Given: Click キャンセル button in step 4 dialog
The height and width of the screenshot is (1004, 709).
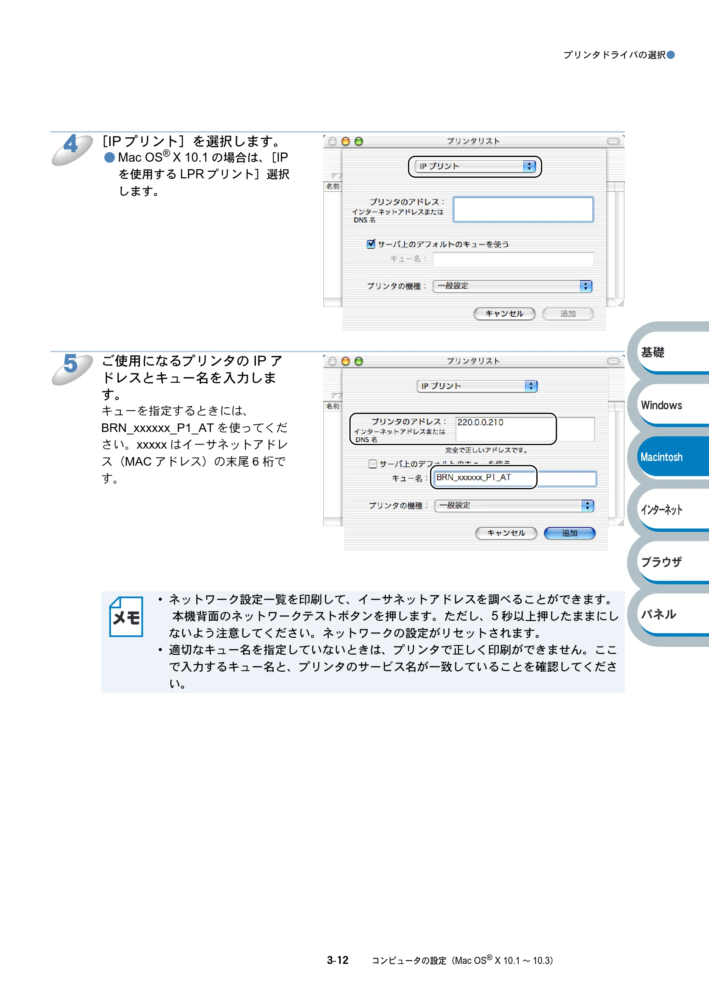Looking at the screenshot, I should tap(504, 314).
